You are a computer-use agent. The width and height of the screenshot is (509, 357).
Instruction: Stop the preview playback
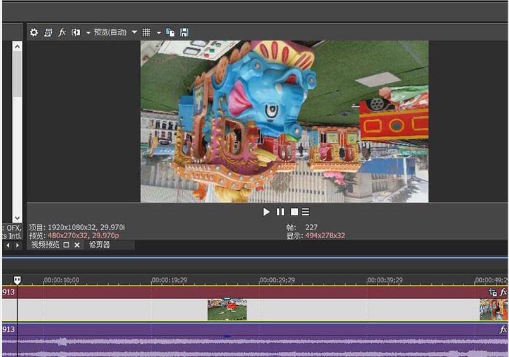click(x=294, y=212)
